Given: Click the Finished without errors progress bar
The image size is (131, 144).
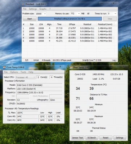Looking at the screenshot, I should (x=70, y=19).
